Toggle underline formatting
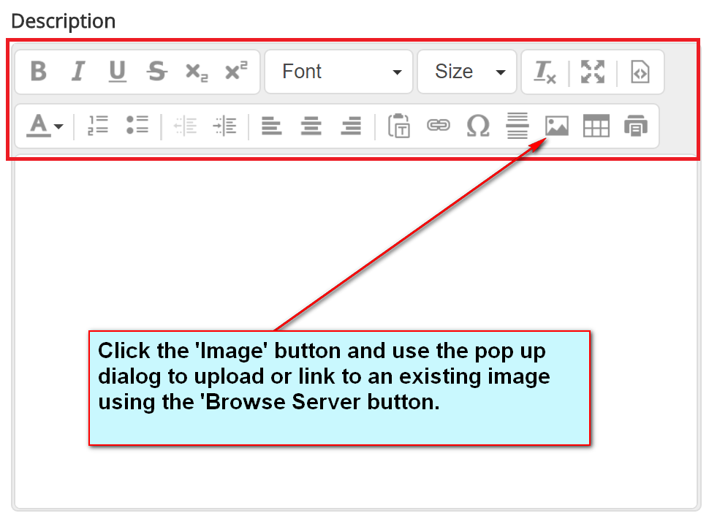Screen dimensions: 709x524 tap(117, 72)
